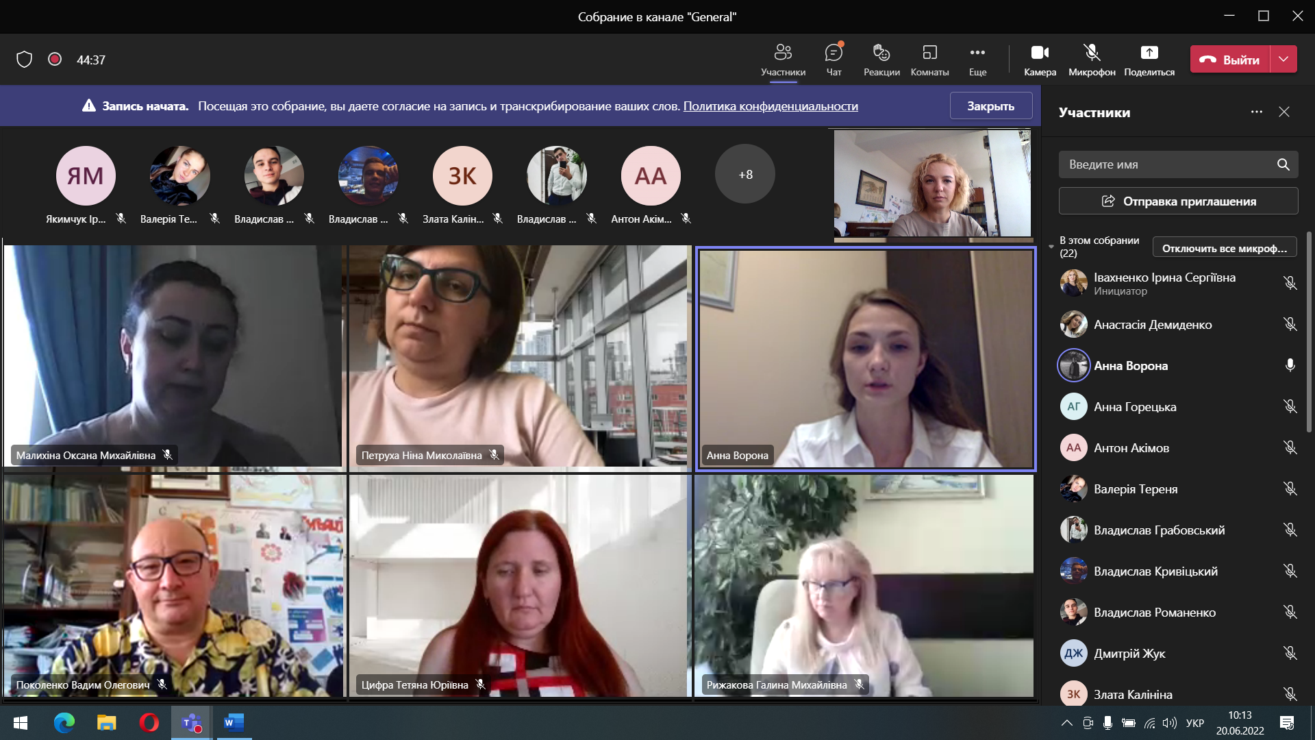Open Word from the taskbar
The height and width of the screenshot is (740, 1315).
pyautogui.click(x=234, y=723)
